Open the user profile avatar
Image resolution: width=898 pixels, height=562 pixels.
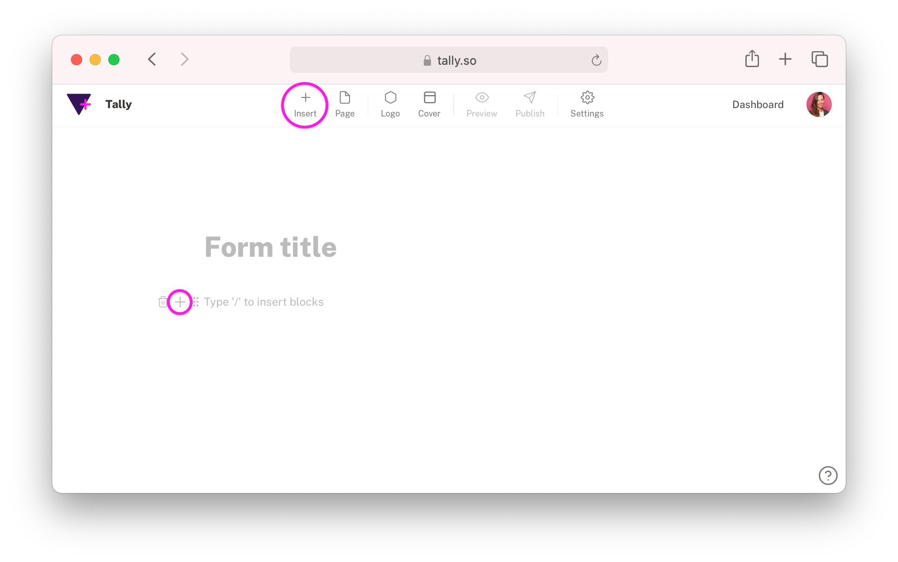click(819, 104)
